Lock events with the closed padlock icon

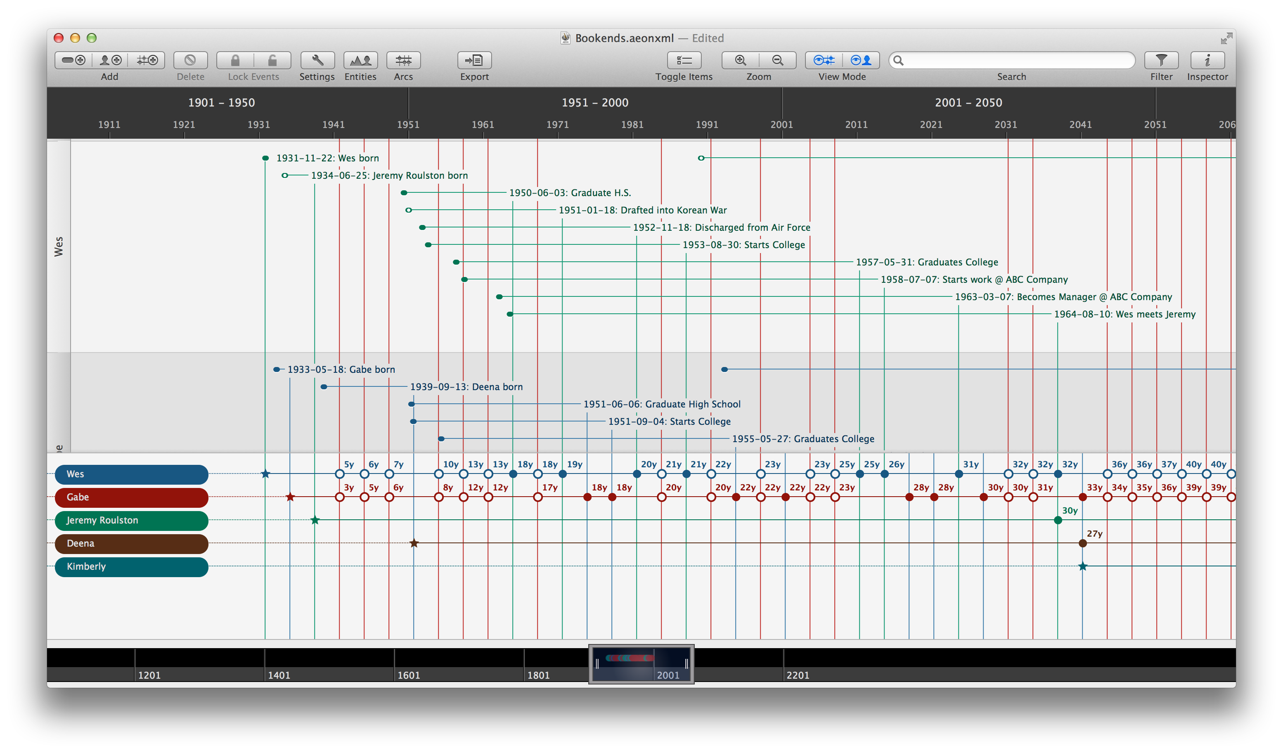(x=235, y=60)
